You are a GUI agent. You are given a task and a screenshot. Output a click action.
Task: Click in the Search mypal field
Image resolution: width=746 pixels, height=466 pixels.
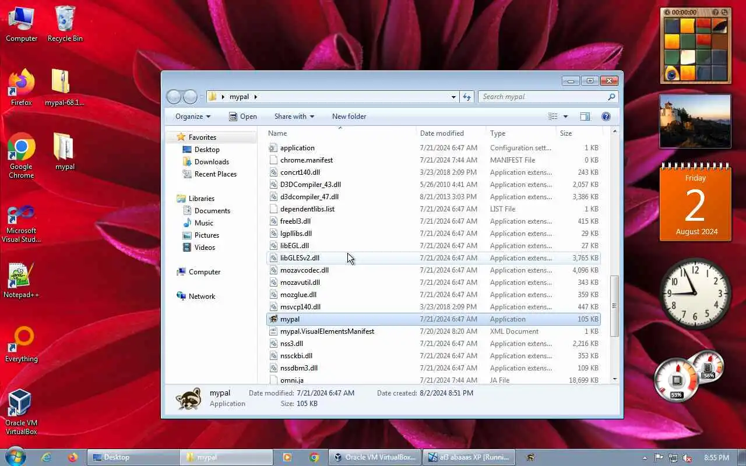[x=542, y=97]
